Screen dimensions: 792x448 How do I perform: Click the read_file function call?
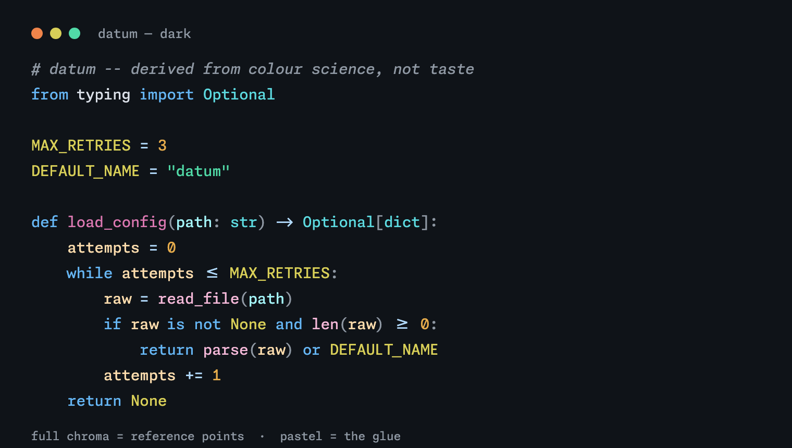click(199, 299)
